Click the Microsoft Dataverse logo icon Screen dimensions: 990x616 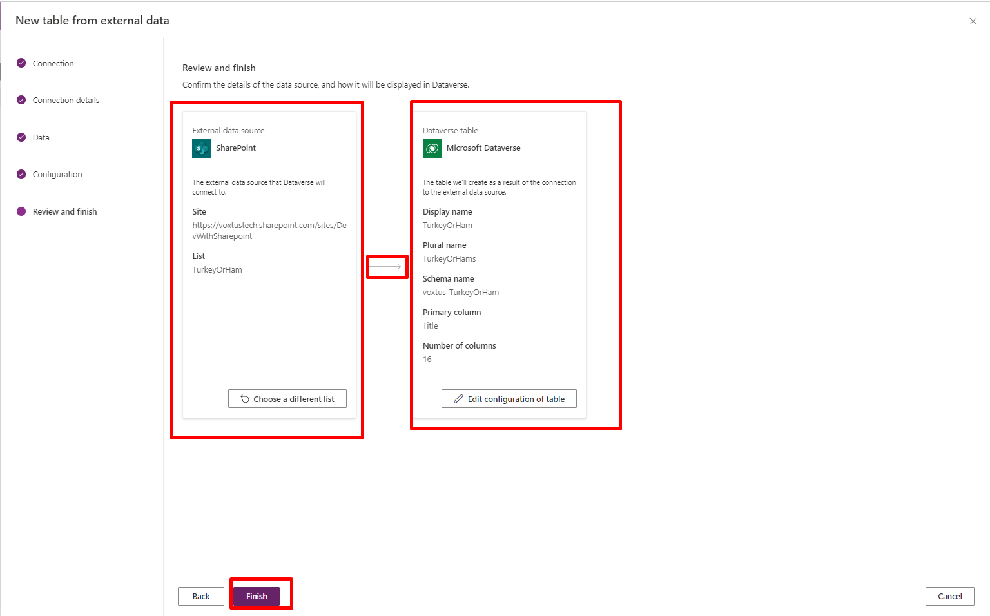pyautogui.click(x=432, y=148)
